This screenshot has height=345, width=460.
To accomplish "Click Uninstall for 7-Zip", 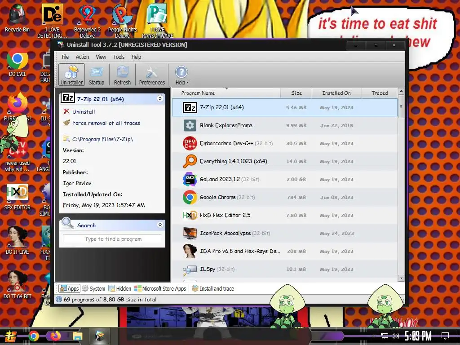I will point(84,111).
